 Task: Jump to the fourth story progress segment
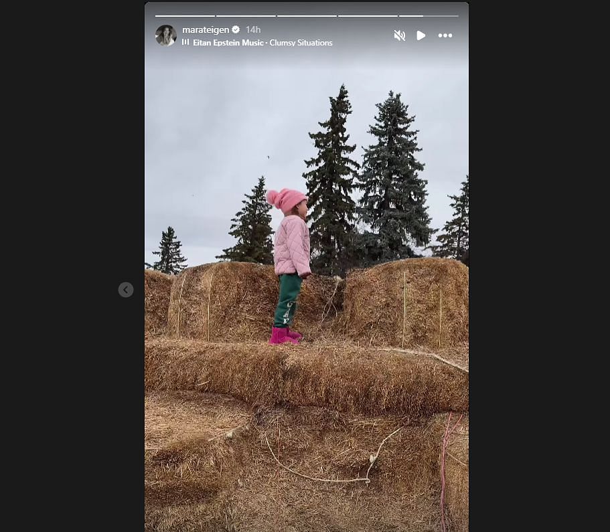pyautogui.click(x=368, y=16)
